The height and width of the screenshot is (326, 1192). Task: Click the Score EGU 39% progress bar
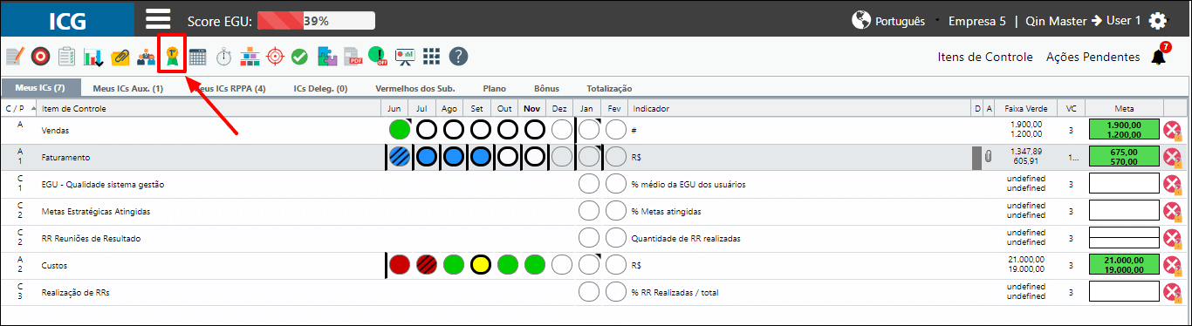coord(316,20)
